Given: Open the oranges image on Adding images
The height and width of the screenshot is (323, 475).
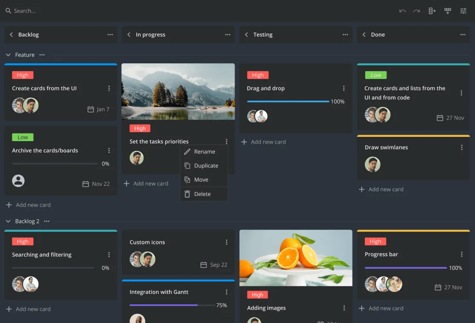Looking at the screenshot, I should (296, 258).
